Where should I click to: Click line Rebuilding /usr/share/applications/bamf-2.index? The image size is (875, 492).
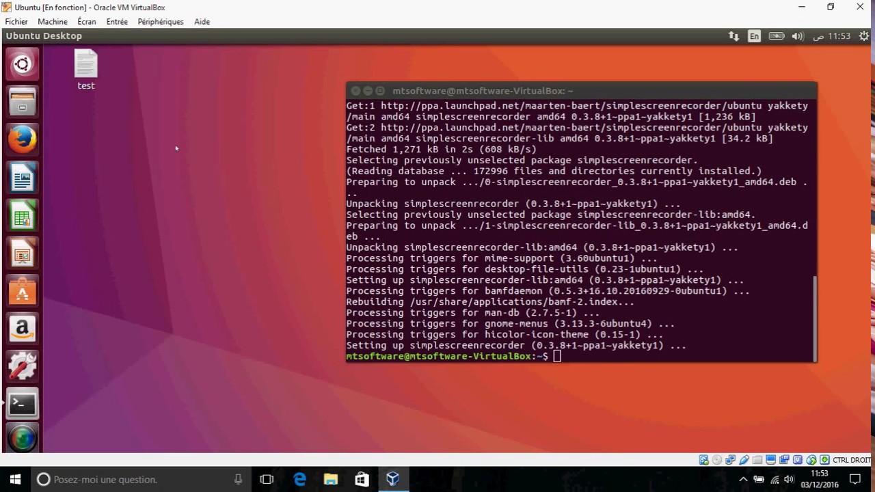490,301
